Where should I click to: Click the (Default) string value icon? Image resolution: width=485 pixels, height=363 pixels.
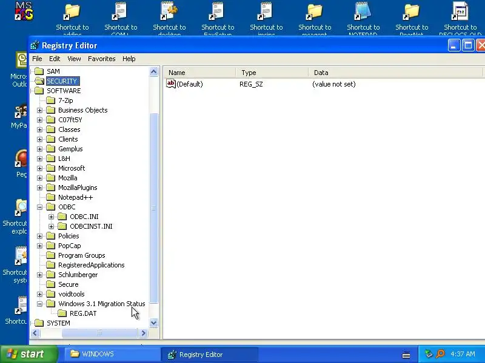click(x=171, y=83)
